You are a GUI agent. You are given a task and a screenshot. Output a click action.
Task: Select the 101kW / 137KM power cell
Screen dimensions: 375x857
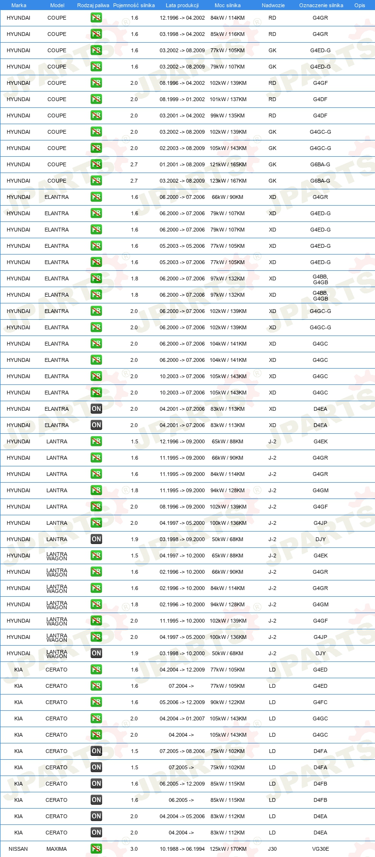point(228,99)
